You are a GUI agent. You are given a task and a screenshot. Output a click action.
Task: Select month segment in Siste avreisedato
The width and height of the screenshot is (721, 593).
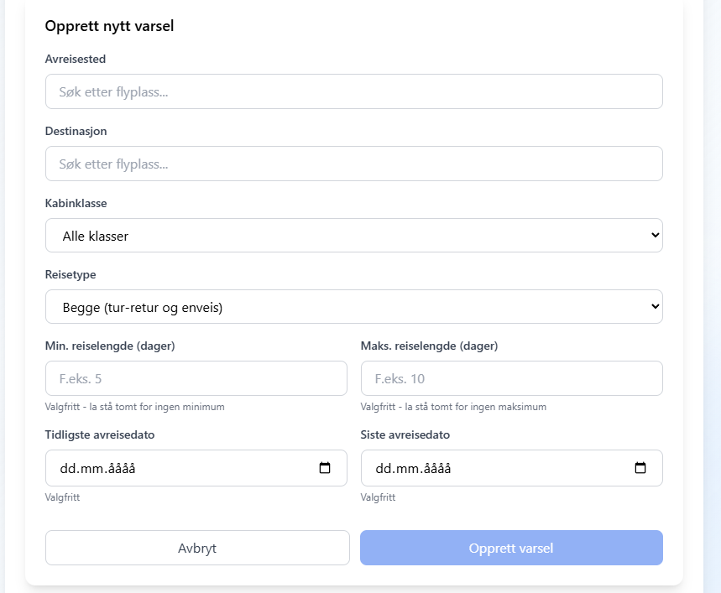pos(405,469)
